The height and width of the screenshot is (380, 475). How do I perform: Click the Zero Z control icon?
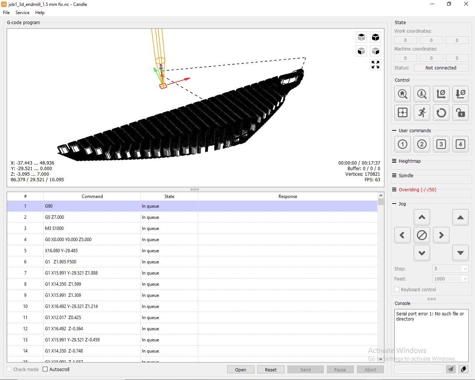click(461, 94)
